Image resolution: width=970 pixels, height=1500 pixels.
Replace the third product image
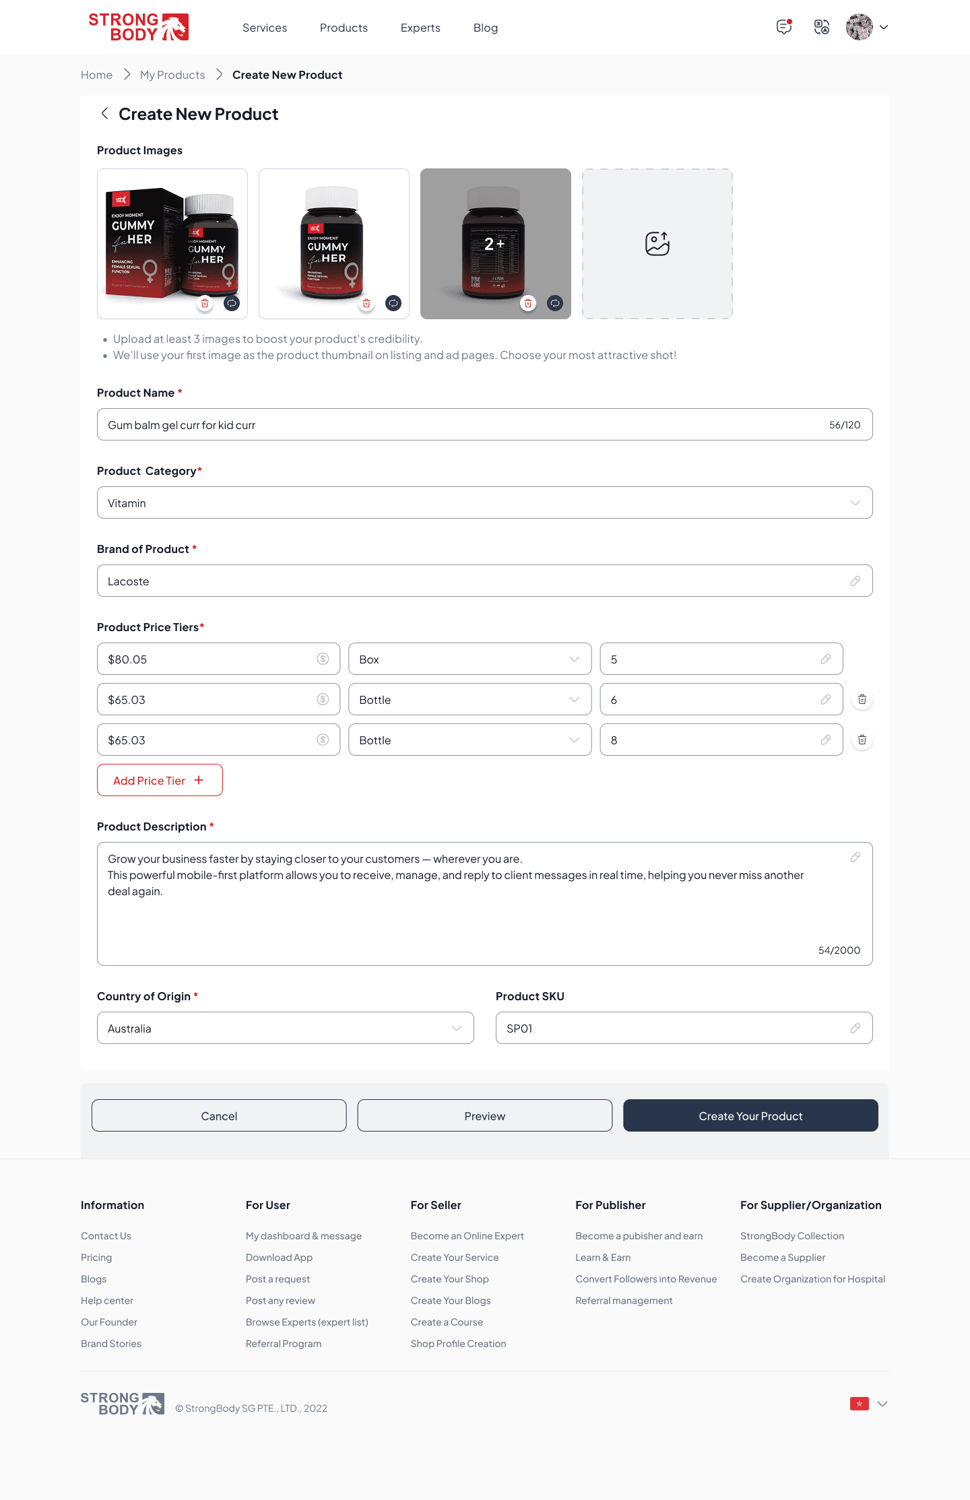(x=555, y=303)
